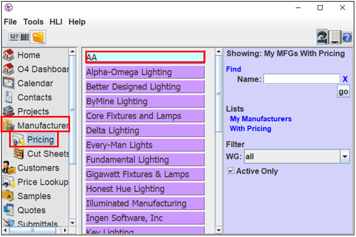Image resolution: width=356 pixels, height=237 pixels.
Task: Click the My Manufacturers list link
Action: pyautogui.click(x=260, y=119)
